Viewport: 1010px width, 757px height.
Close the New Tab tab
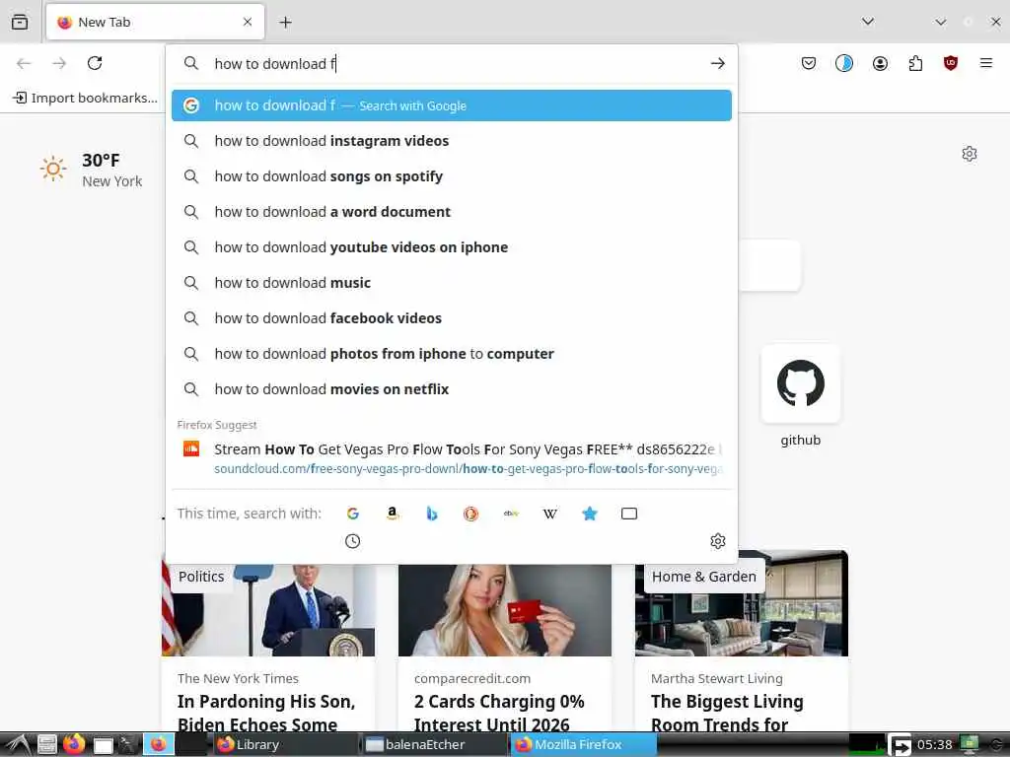tap(248, 22)
